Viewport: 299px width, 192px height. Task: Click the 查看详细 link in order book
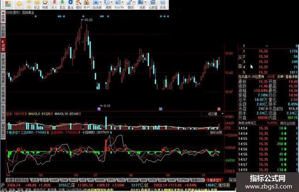(291, 77)
